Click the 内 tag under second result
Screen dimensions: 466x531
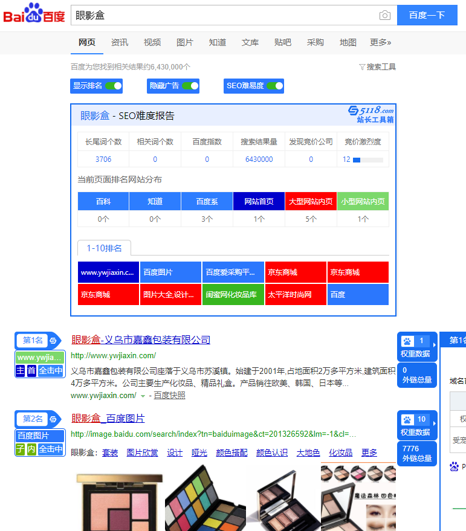pyautogui.click(x=31, y=449)
